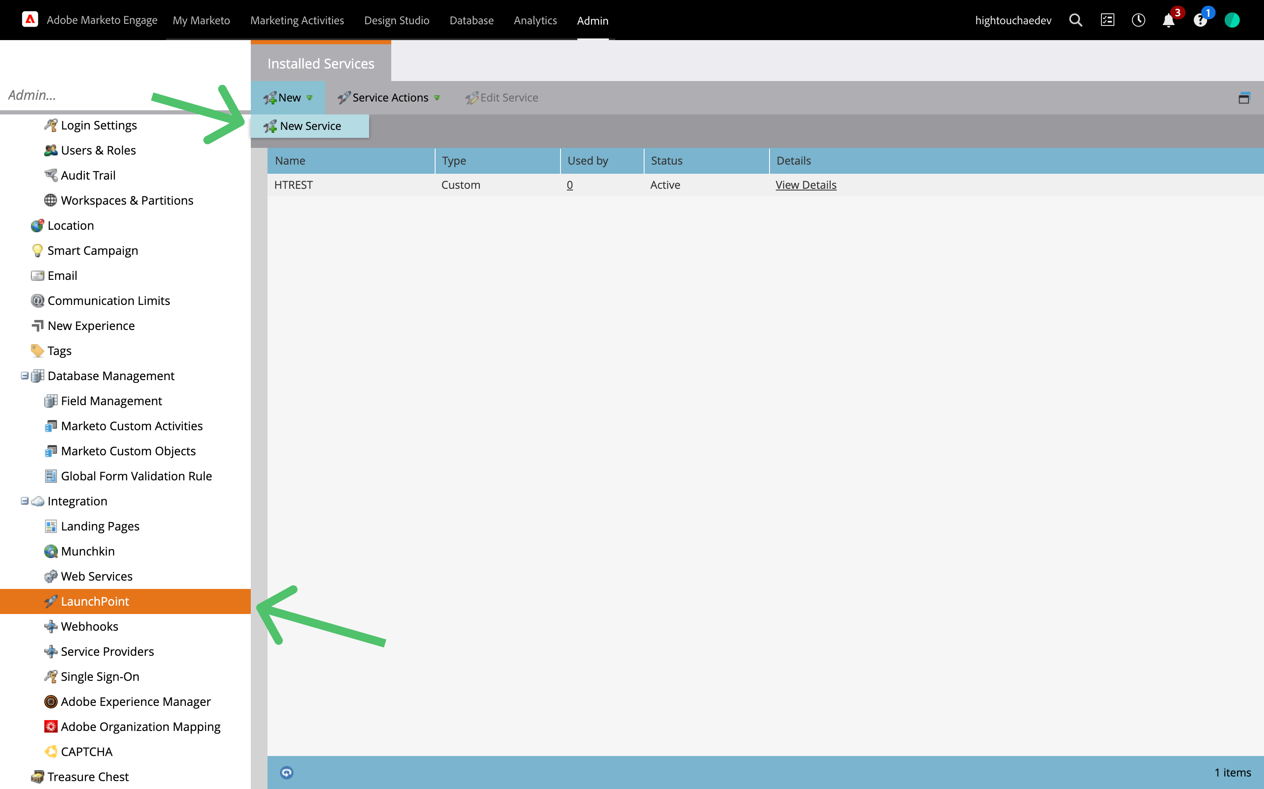Select the Admin tab
The width and height of the screenshot is (1264, 789).
point(593,20)
